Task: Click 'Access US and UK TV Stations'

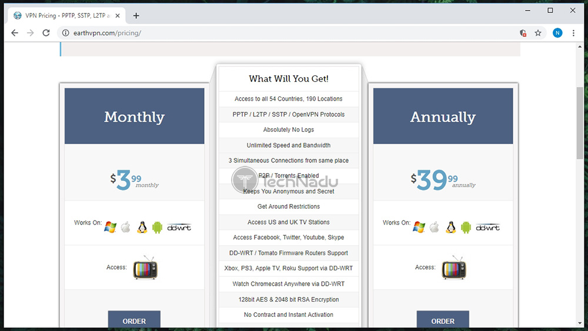Action: [x=288, y=222]
